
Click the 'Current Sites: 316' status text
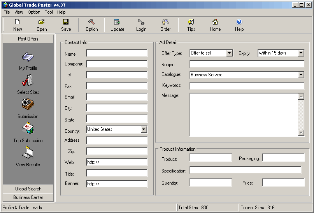coord(257,208)
